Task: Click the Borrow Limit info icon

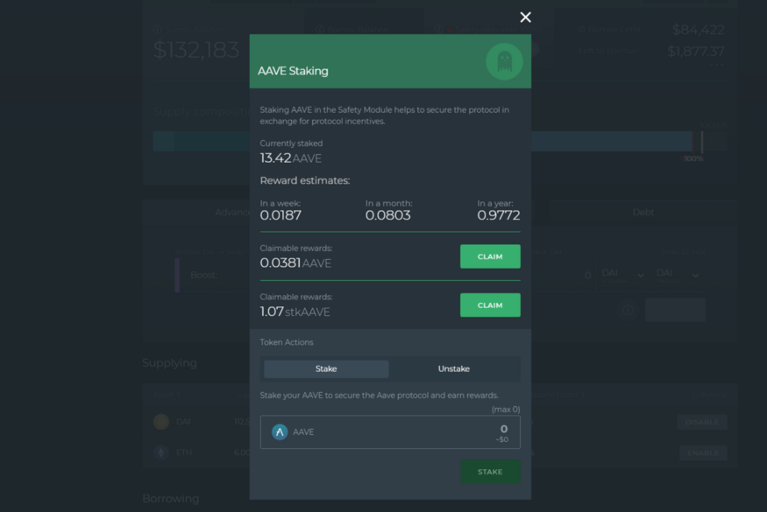Action: pyautogui.click(x=582, y=29)
